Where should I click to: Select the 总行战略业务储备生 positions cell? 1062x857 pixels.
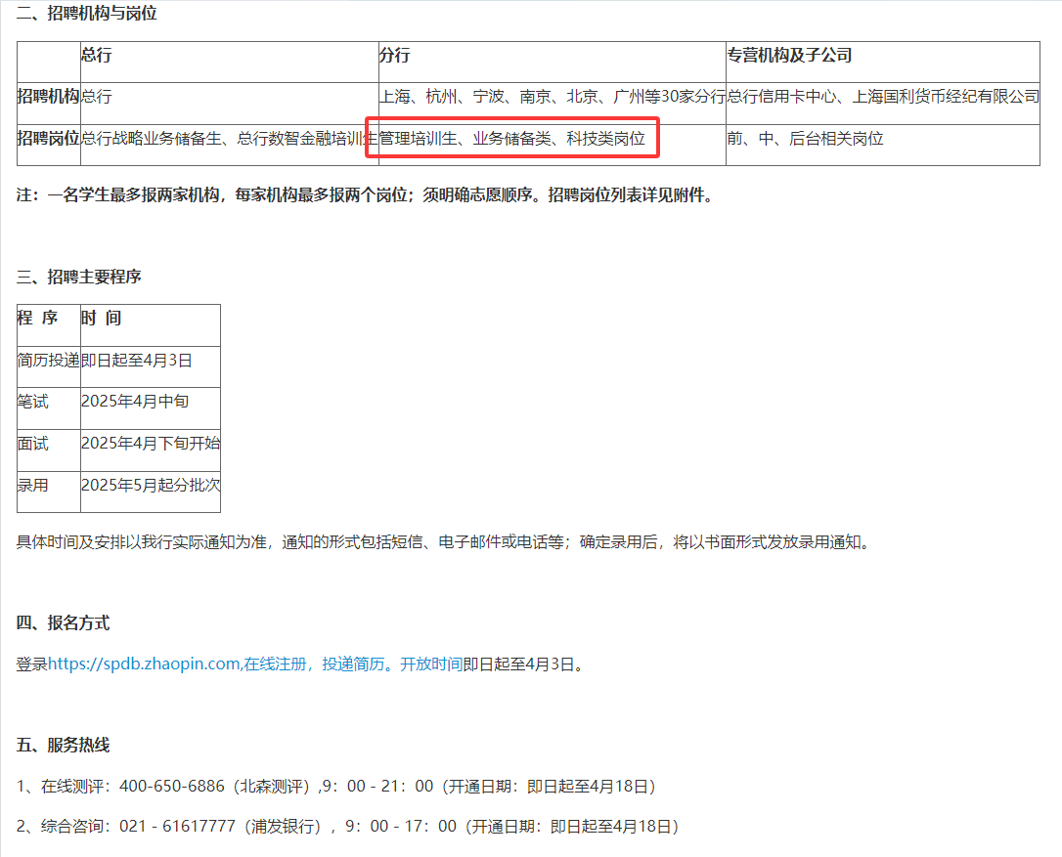229,139
